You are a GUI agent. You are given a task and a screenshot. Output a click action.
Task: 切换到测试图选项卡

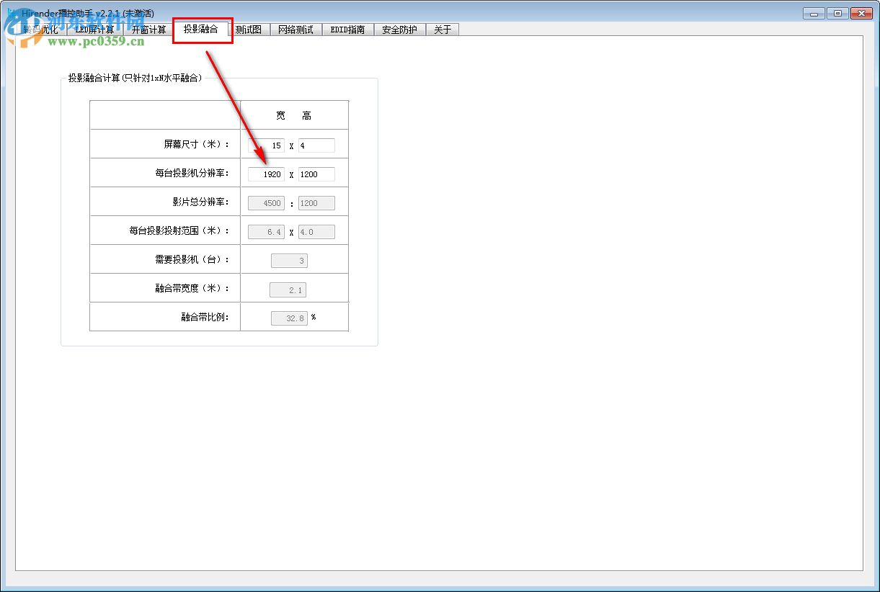pos(249,30)
